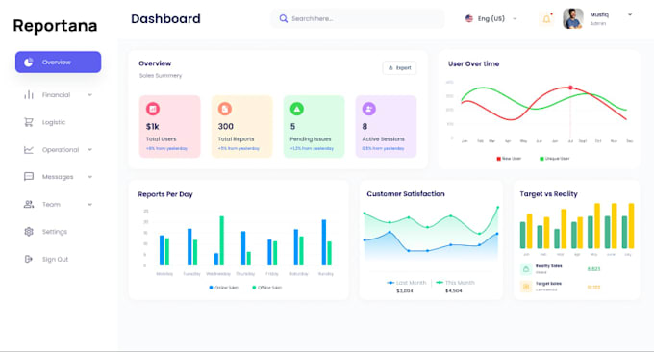The height and width of the screenshot is (352, 654).
Task: Click the Sign Out door icon
Action: (x=28, y=259)
